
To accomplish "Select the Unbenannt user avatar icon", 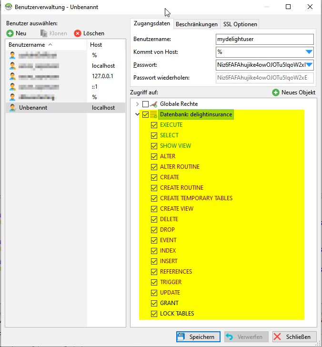I will [x=12, y=108].
